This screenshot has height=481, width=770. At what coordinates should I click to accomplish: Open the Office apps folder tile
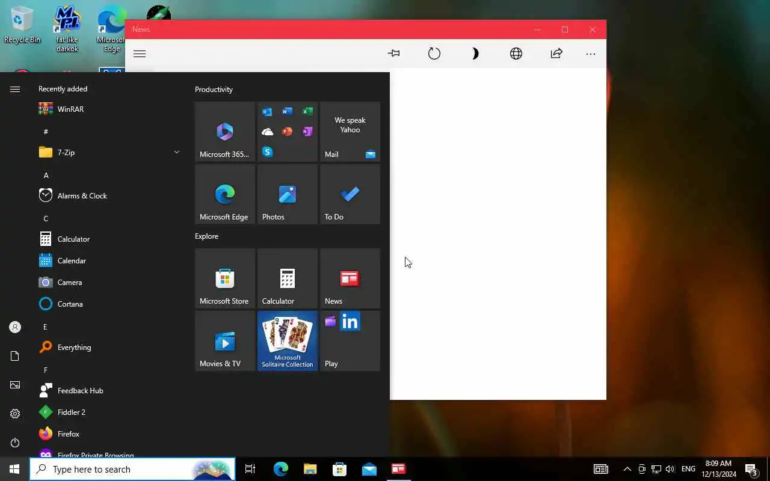pos(288,132)
